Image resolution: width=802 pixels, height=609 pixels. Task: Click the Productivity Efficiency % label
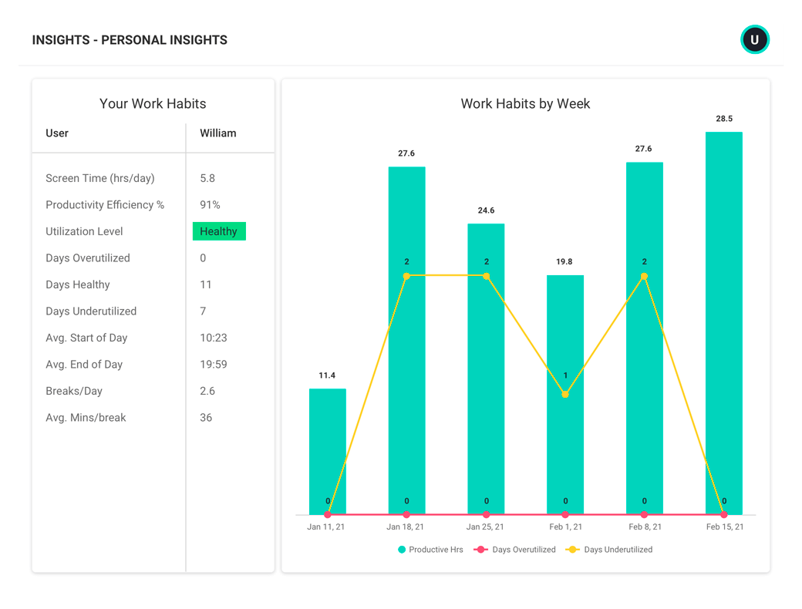[x=105, y=205]
